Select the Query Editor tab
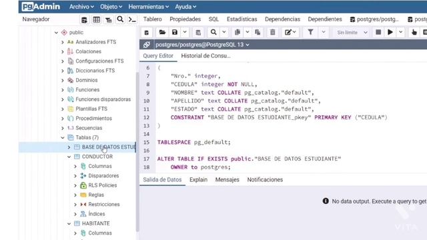Viewport: 427px width, 240px height. (x=158, y=56)
